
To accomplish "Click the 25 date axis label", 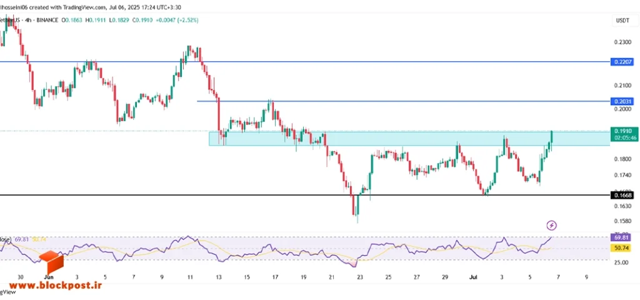I will point(388,277).
